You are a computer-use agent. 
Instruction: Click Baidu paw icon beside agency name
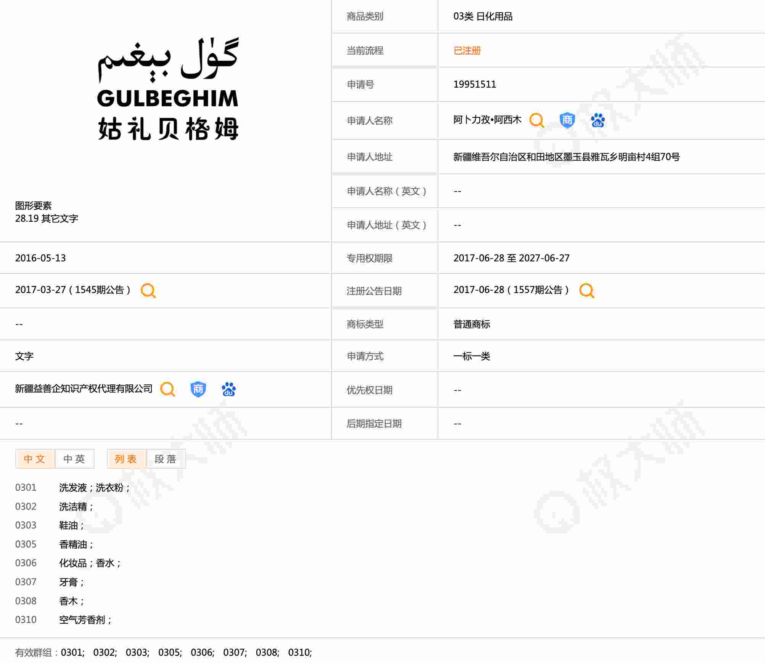[228, 389]
